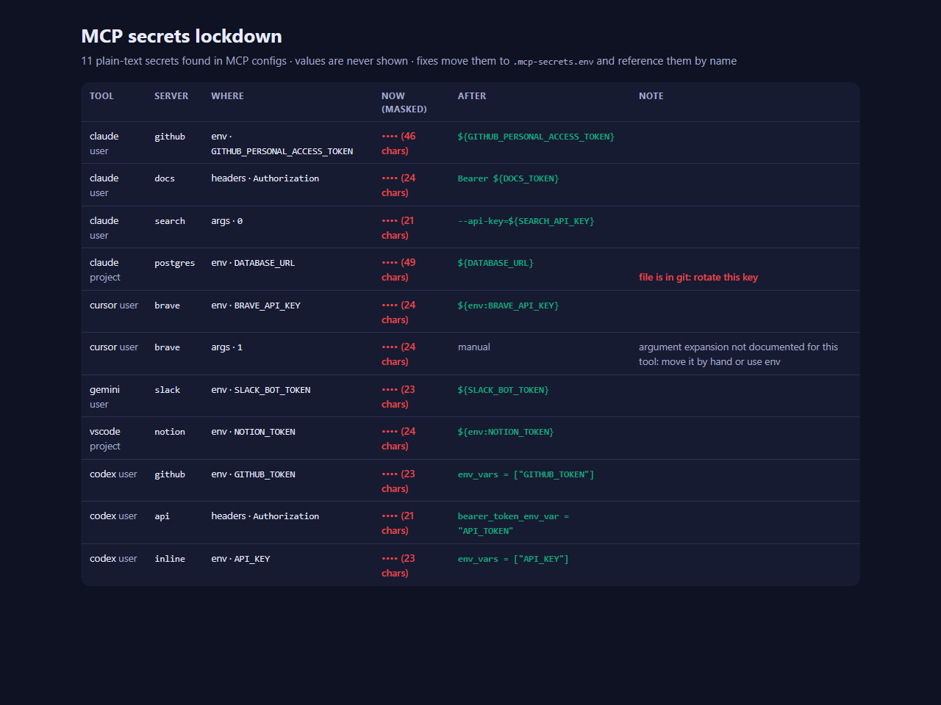Click the TOOL column header

pyautogui.click(x=101, y=96)
